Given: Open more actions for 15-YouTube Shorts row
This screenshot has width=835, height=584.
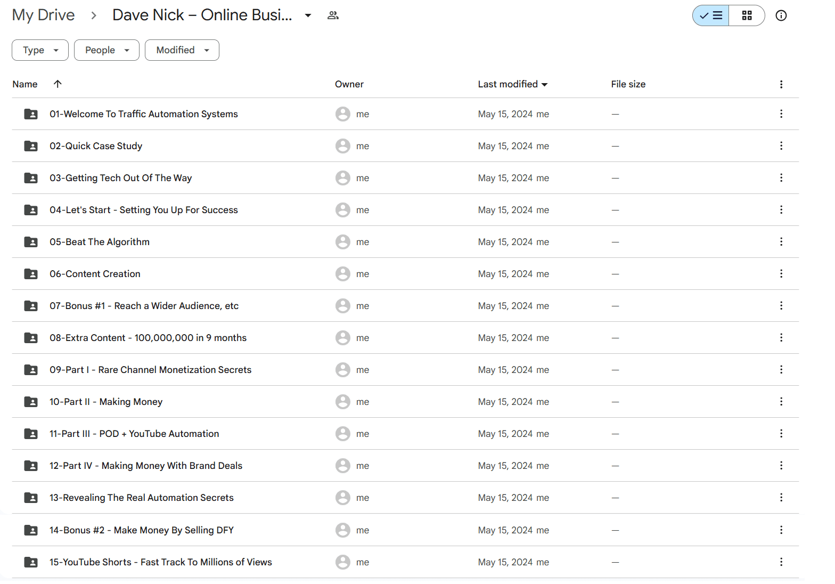Looking at the screenshot, I should 781,562.
